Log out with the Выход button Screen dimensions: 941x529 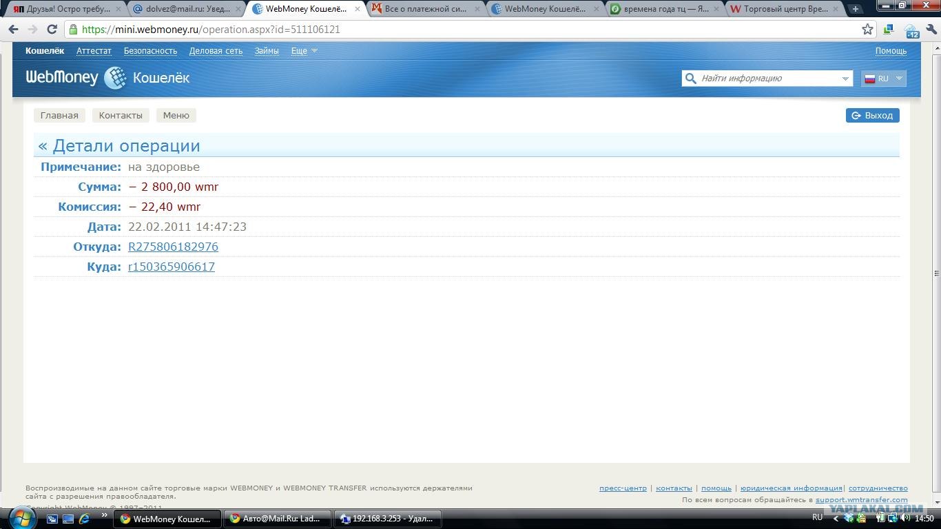872,115
